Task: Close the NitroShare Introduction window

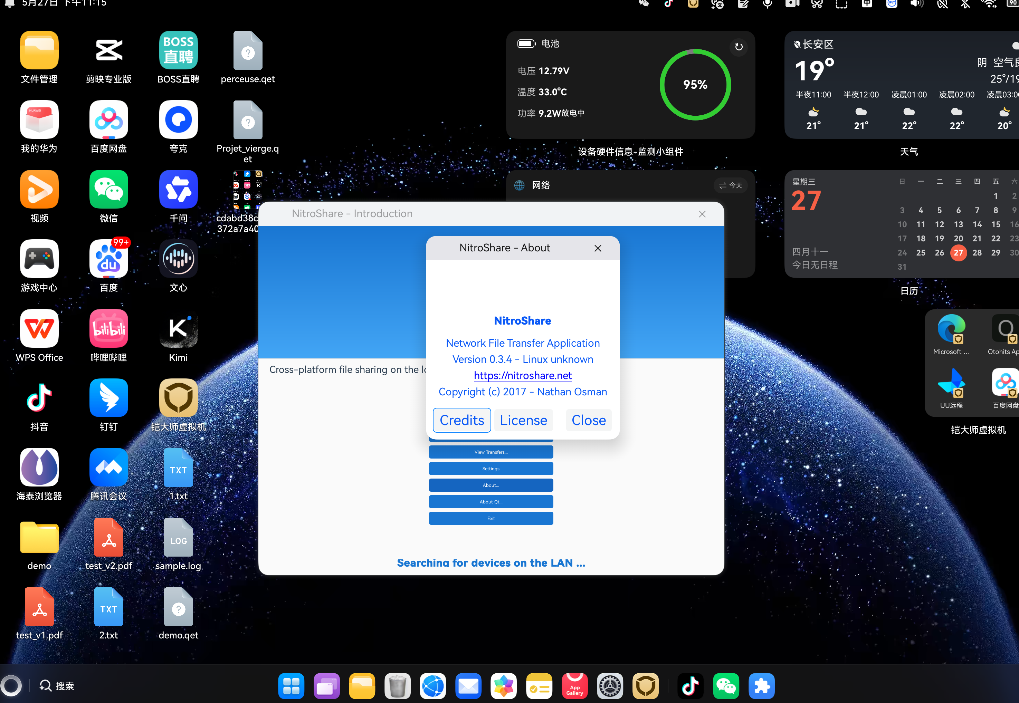Action: pos(702,214)
